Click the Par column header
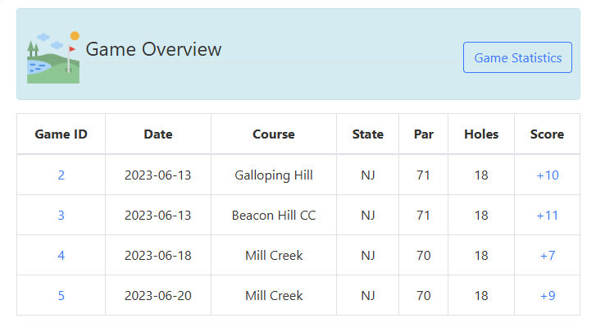The image size is (596, 332). [x=423, y=134]
